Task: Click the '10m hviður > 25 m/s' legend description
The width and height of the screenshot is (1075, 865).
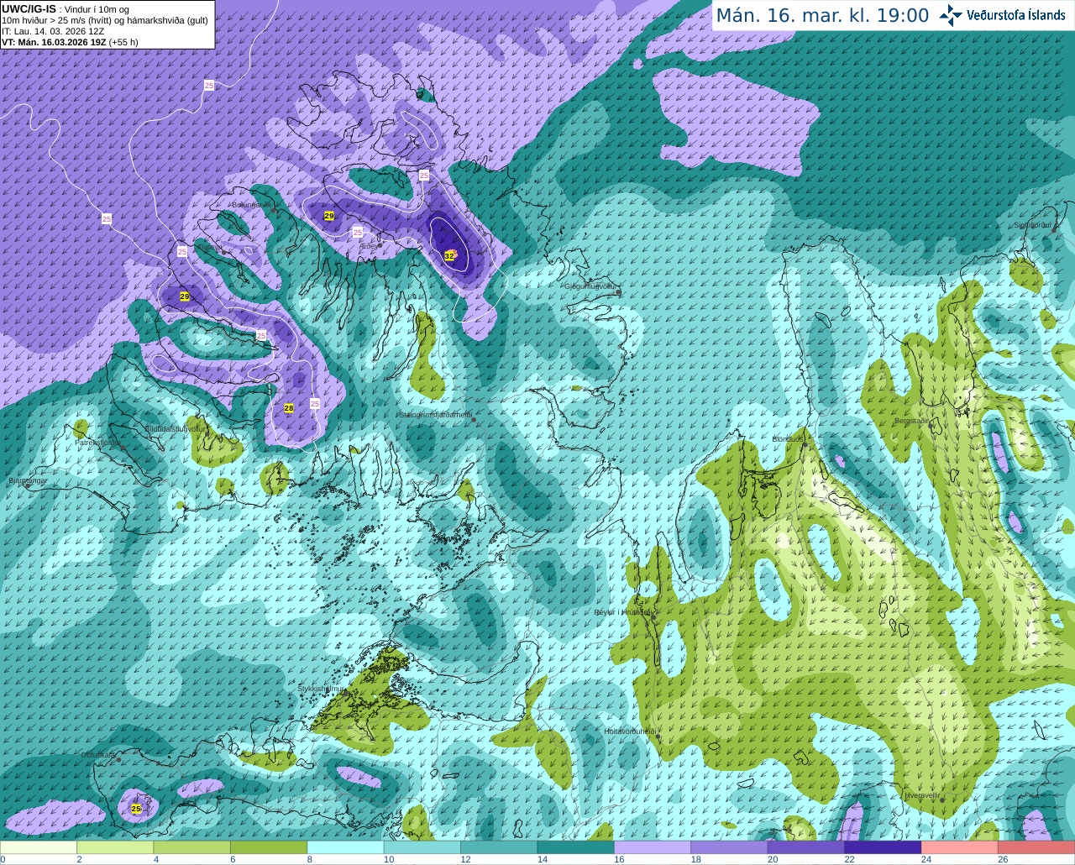Action: pyautogui.click(x=105, y=20)
